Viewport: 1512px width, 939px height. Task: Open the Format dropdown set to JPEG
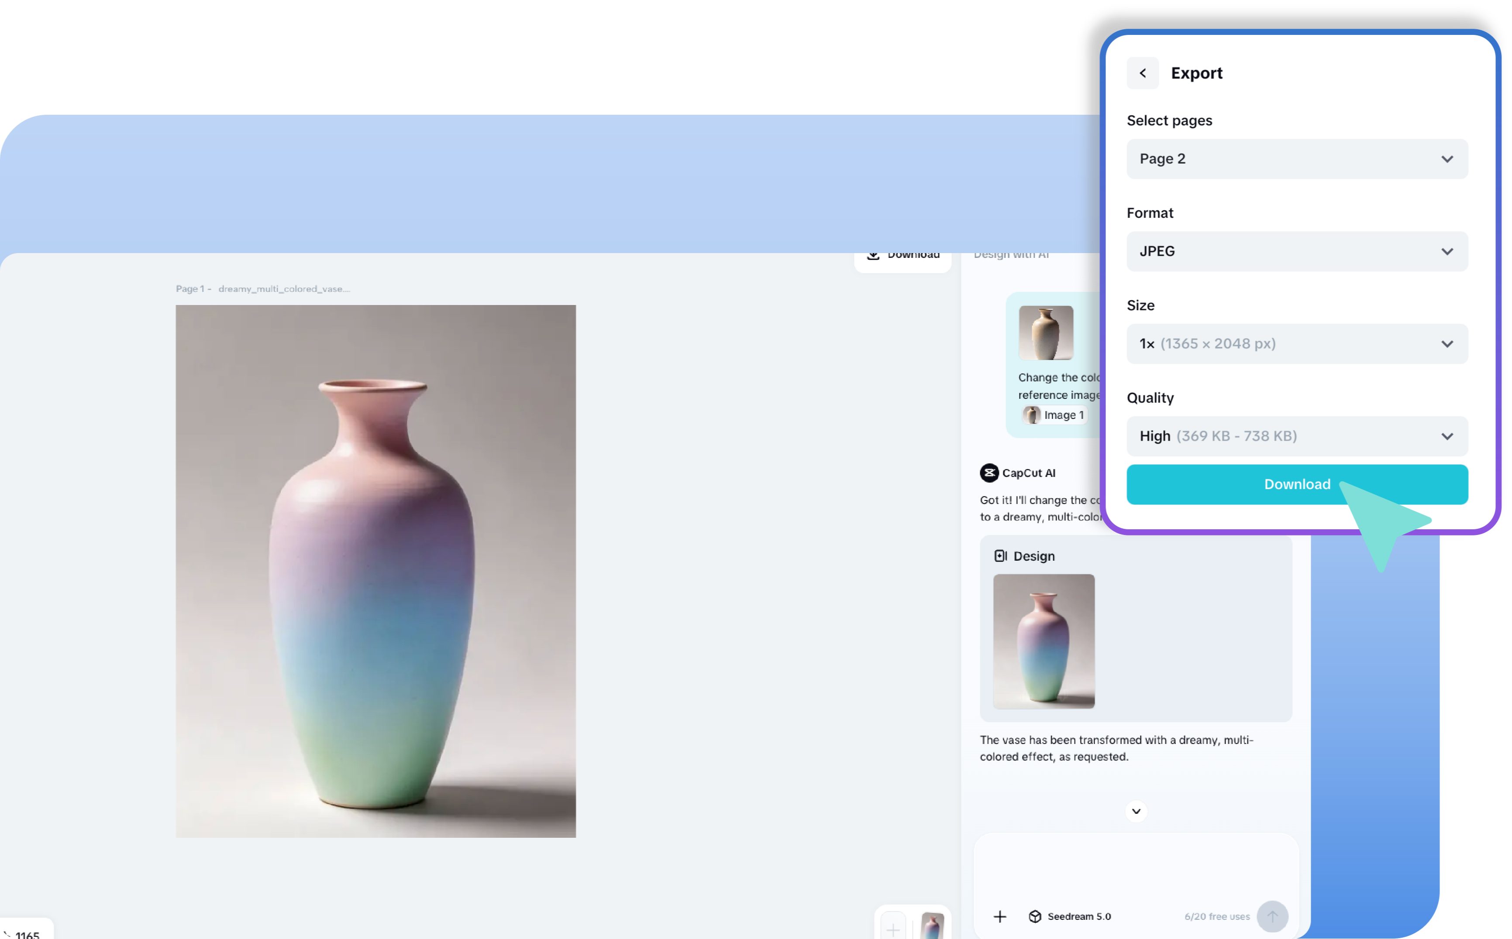1297,251
